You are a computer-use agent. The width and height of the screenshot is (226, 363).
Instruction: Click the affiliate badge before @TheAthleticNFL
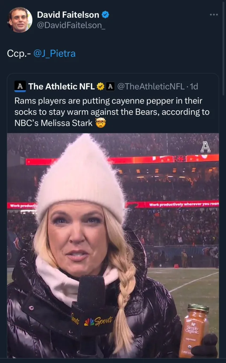[110, 86]
